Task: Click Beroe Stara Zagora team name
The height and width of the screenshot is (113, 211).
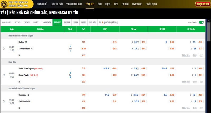Action: (26, 69)
